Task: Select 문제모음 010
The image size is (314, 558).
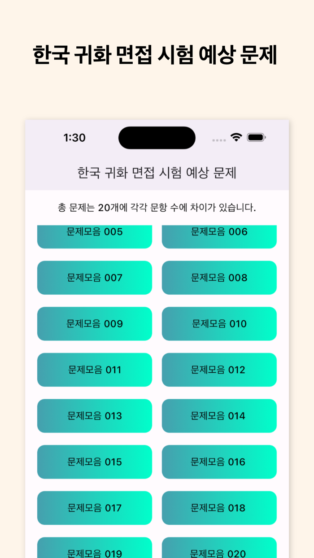Action: (219, 323)
